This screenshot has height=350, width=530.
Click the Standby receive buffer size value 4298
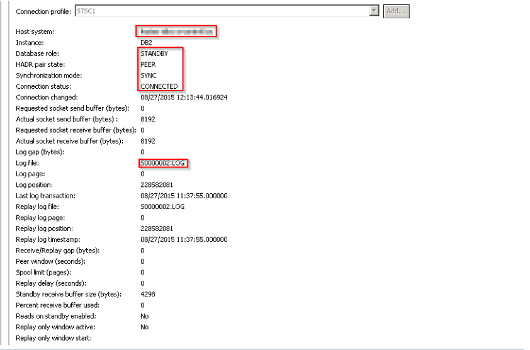click(148, 294)
